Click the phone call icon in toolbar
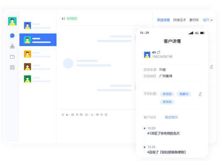This screenshot has width=221, height=161. pyautogui.click(x=92, y=115)
